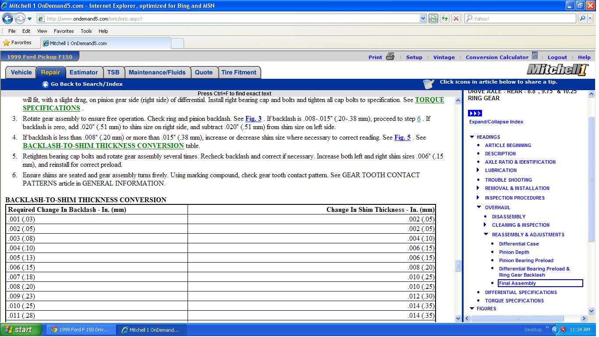Open the Maintenance/Fluids tab
Viewport: 599px width, 337px height.
pyautogui.click(x=157, y=73)
